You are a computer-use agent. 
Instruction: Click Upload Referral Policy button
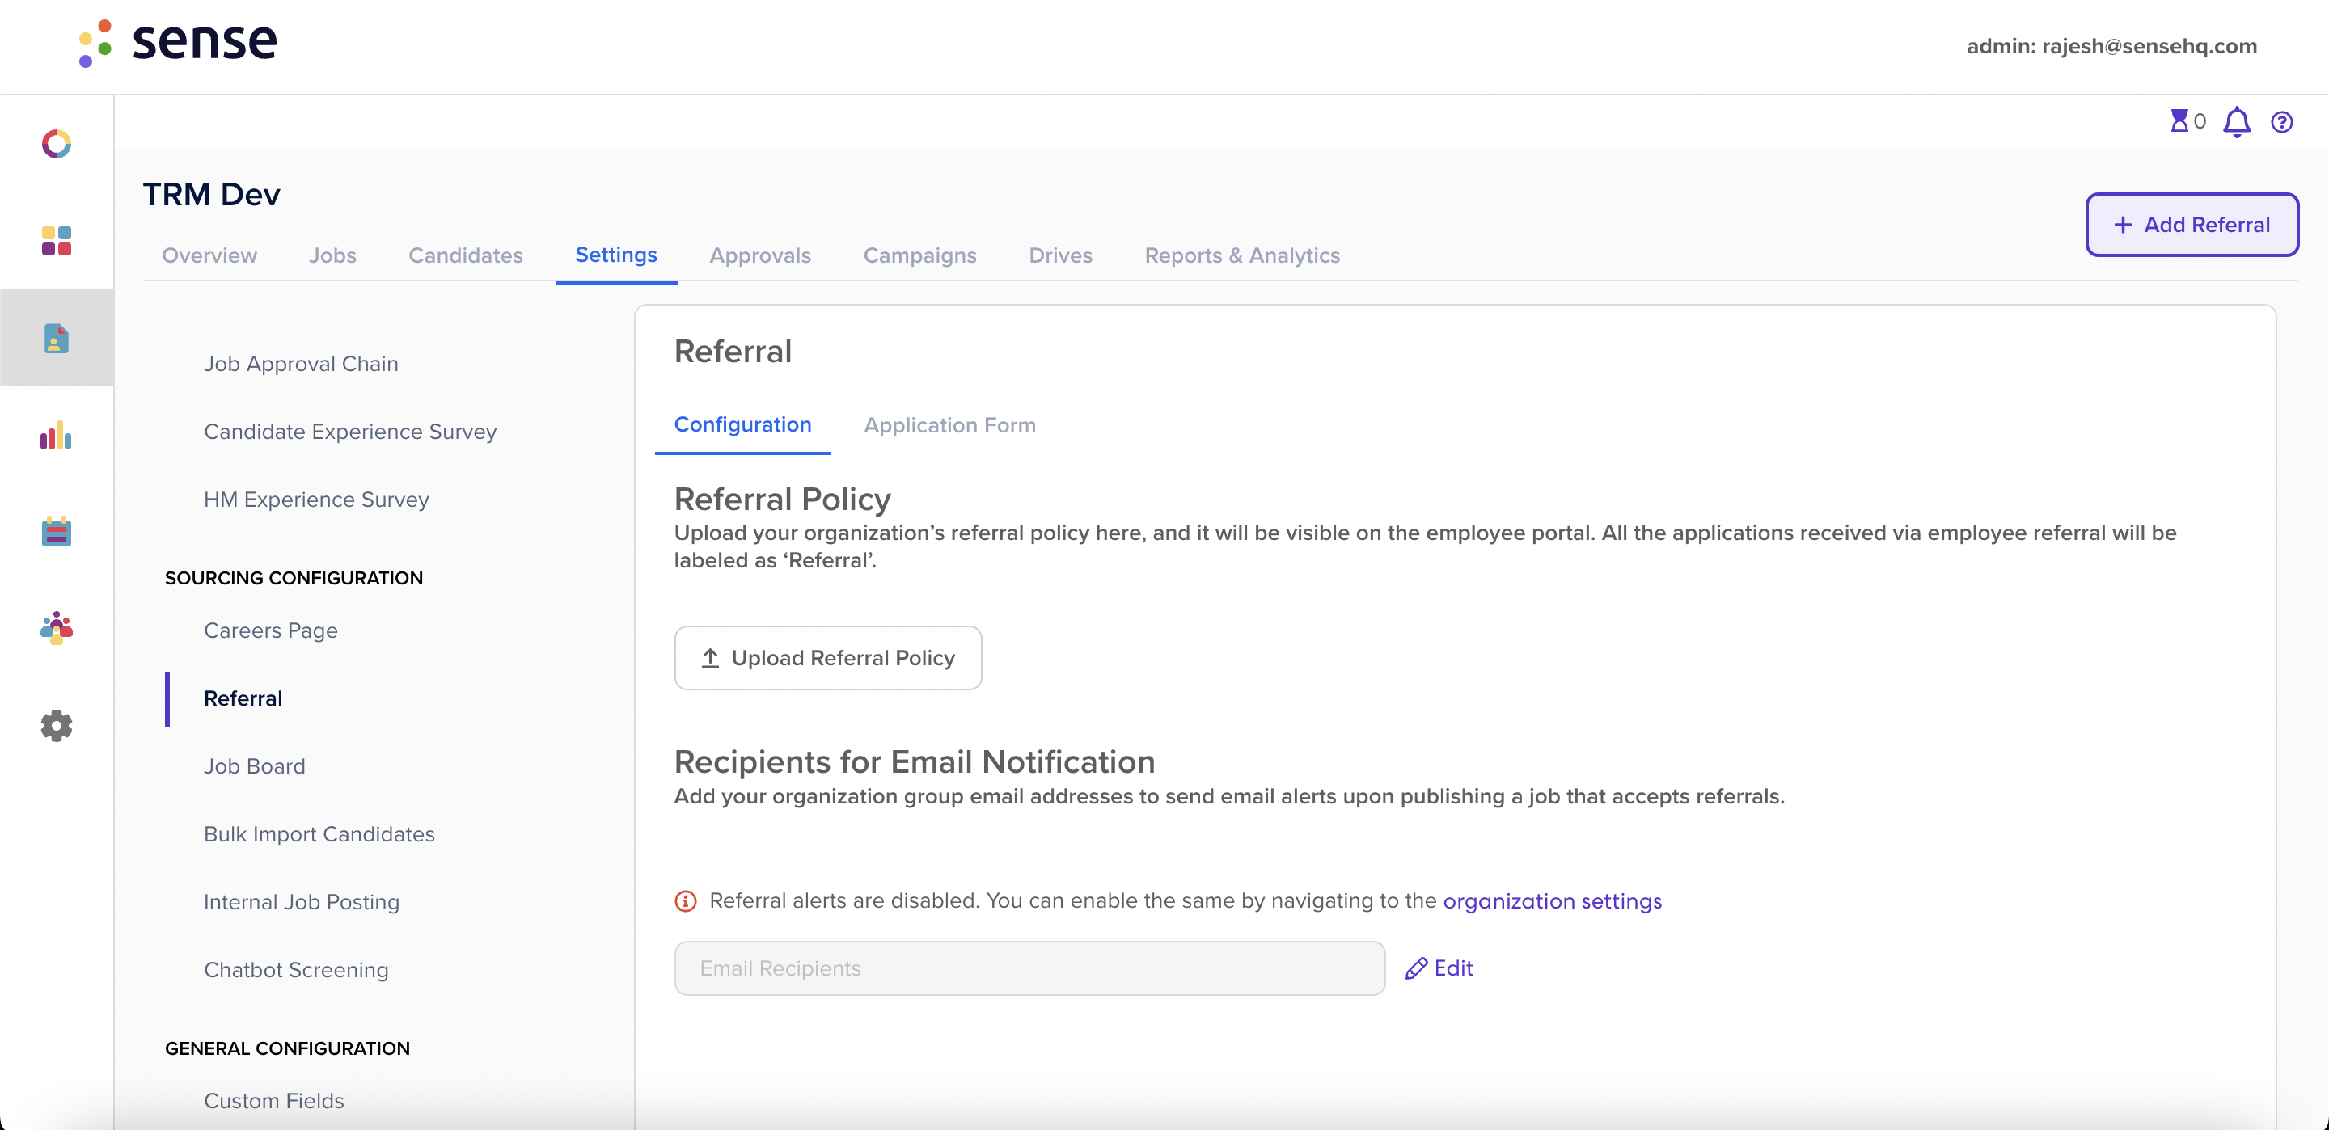(x=828, y=658)
